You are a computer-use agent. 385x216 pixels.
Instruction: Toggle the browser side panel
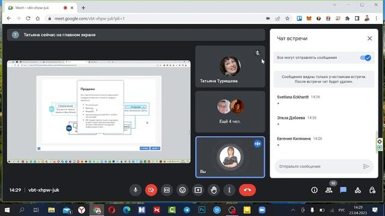point(357,19)
